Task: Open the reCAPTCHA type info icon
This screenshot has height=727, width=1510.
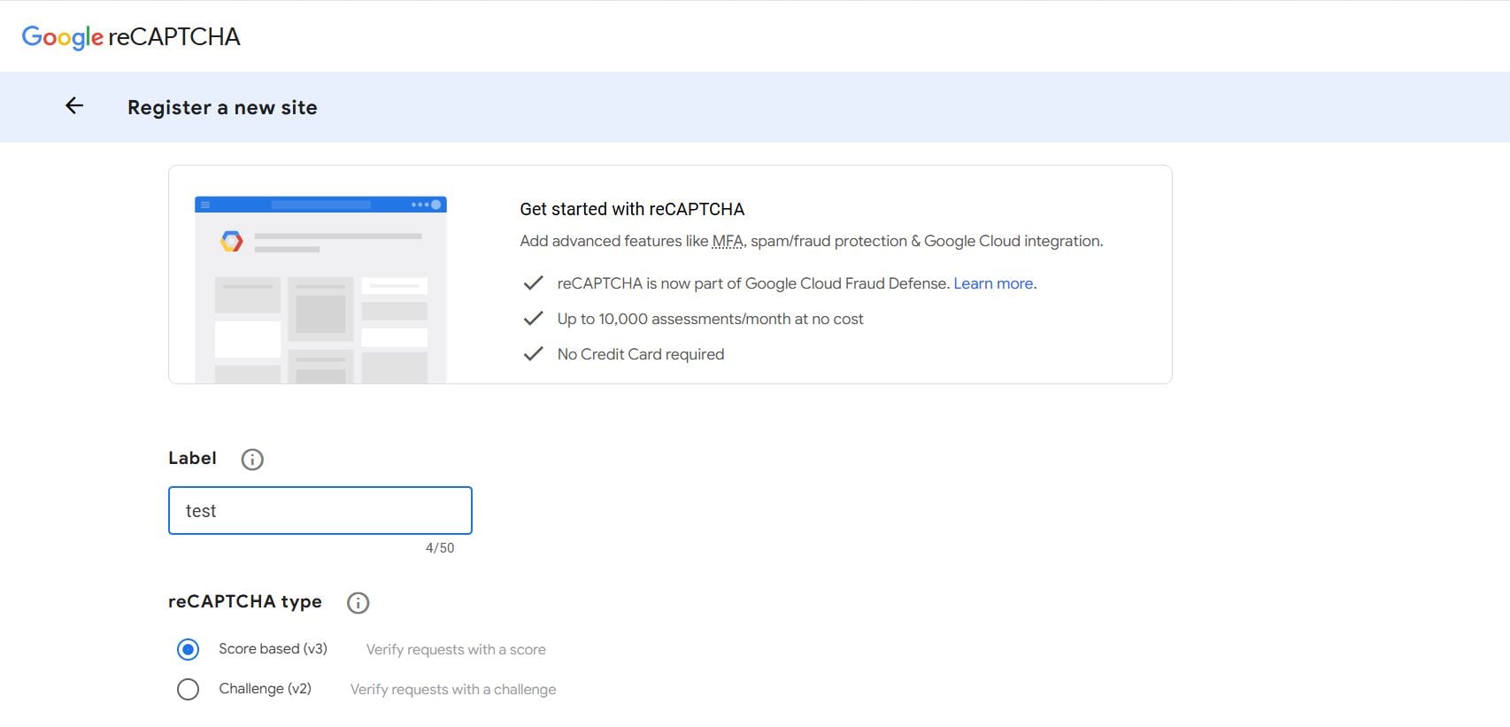Action: point(358,602)
